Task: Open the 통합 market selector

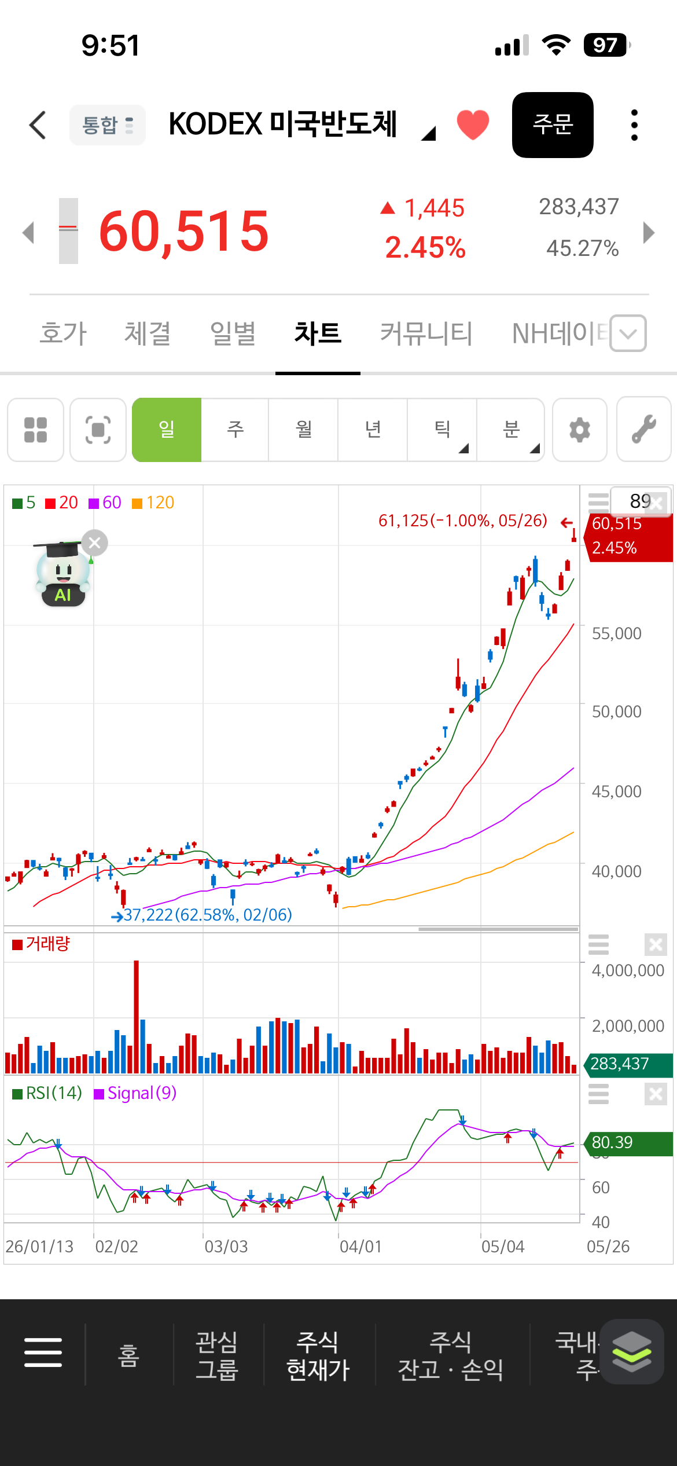Action: [108, 125]
